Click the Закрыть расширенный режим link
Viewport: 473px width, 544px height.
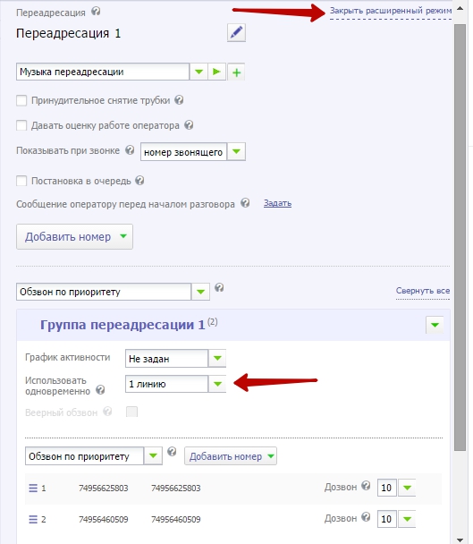point(391,11)
